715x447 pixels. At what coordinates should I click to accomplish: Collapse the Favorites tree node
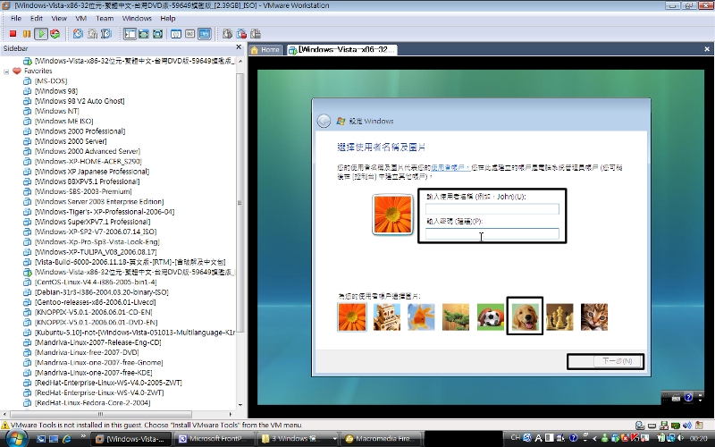tap(6, 72)
